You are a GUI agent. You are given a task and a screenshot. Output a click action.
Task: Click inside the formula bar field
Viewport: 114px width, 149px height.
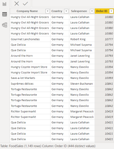click(73, 3)
